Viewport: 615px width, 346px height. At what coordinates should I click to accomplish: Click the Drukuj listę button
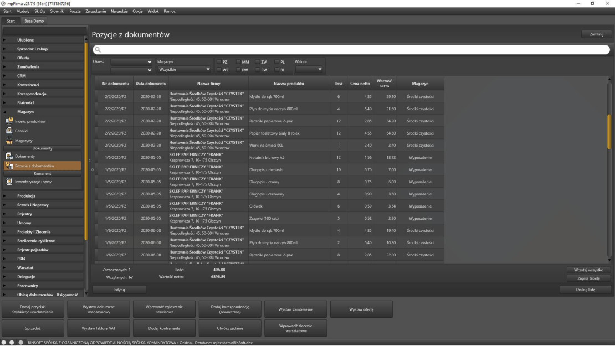coord(585,289)
